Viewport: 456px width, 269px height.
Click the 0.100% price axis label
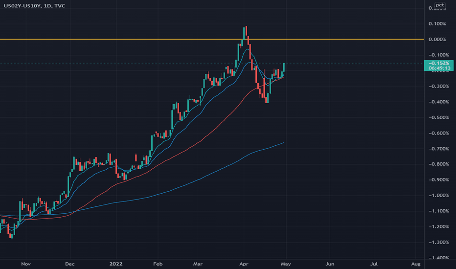(437, 23)
